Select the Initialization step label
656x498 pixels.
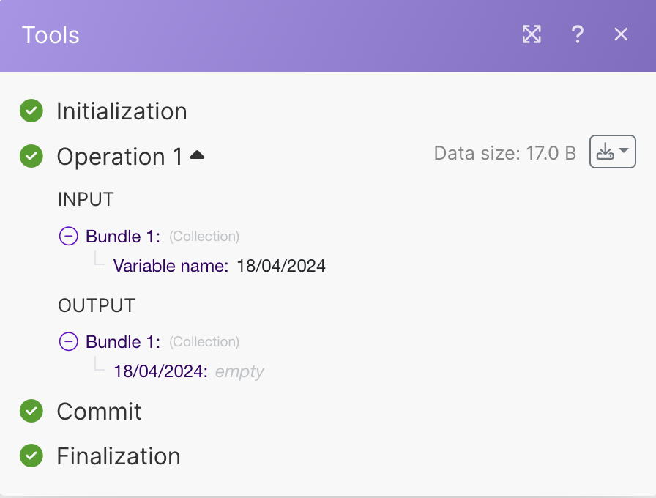[x=122, y=111]
